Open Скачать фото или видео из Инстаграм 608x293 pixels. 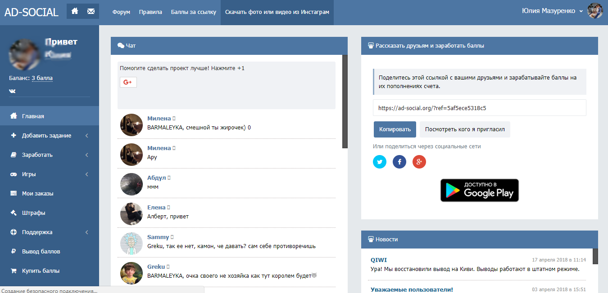[x=277, y=12]
